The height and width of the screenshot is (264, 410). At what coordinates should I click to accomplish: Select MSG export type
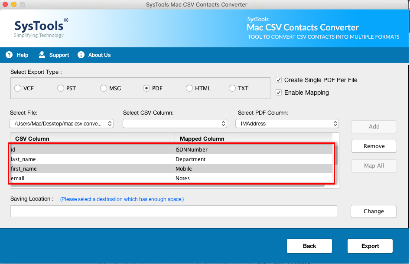tap(104, 88)
